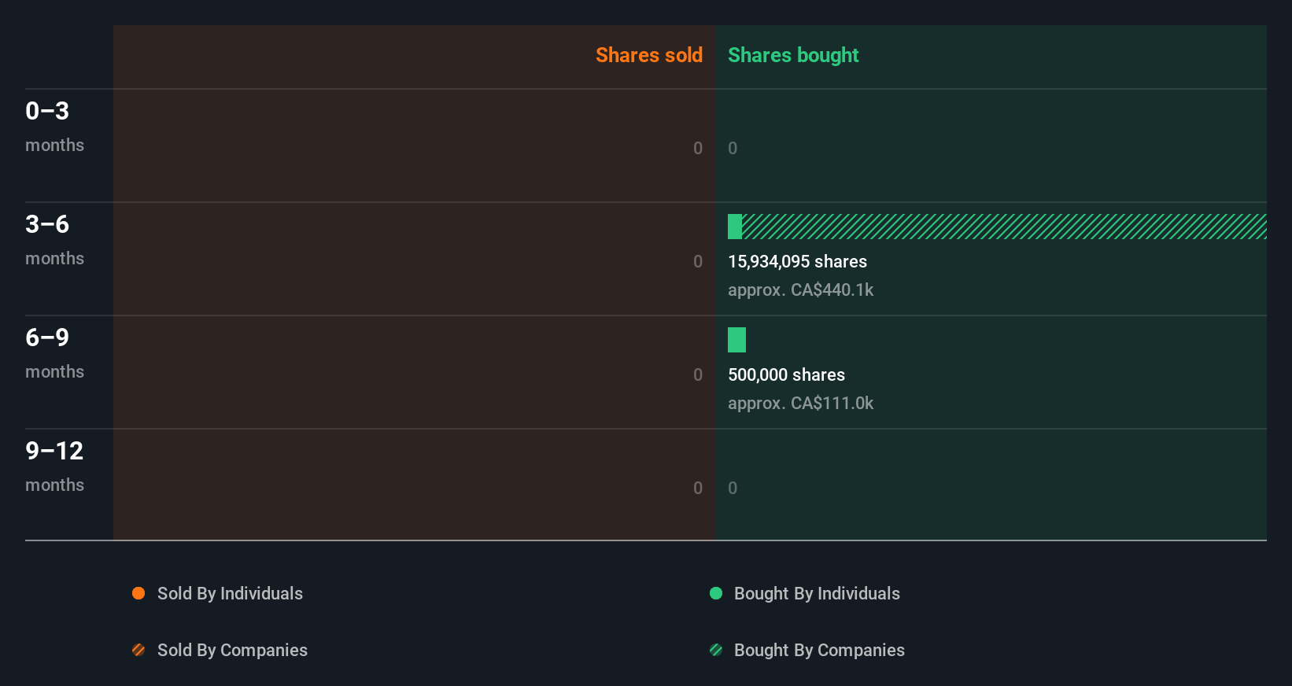Select the hatched companies bar in 3–6 months
Viewport: 1292px width, 686px height.
(1004, 227)
